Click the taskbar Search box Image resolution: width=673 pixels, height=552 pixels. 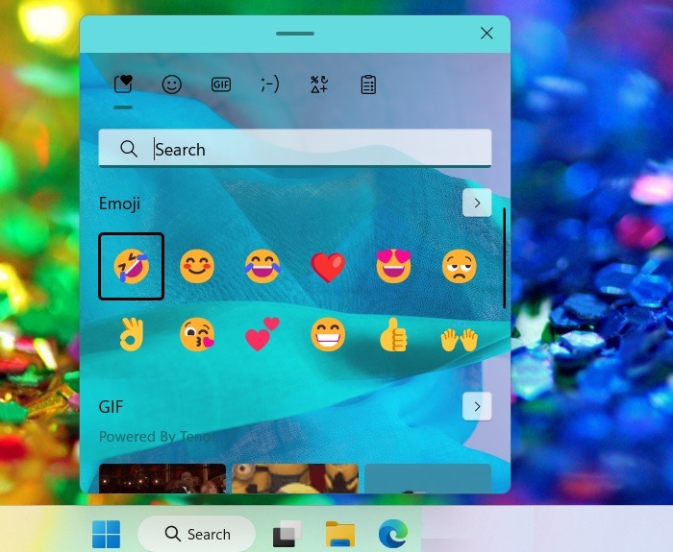[196, 534]
